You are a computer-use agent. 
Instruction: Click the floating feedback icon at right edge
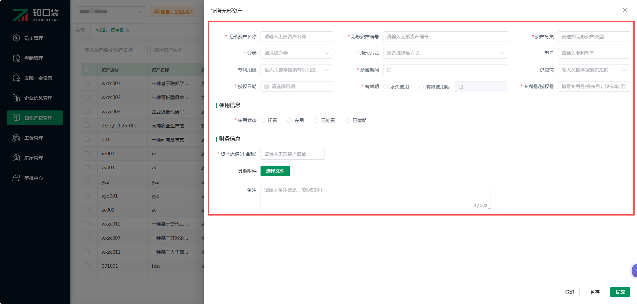pyautogui.click(x=635, y=271)
